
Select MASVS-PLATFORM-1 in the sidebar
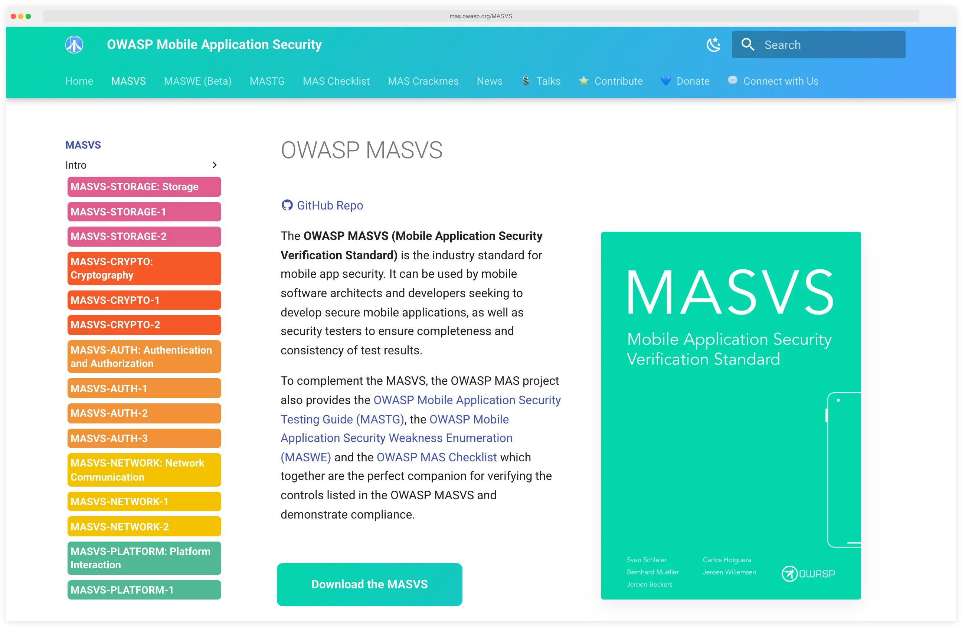(144, 590)
